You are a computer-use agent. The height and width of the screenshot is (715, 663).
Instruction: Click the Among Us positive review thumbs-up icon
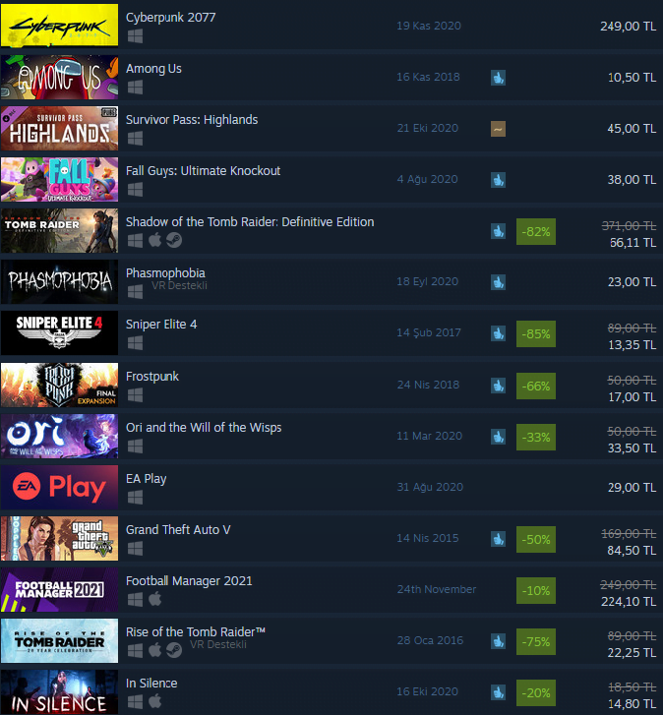(498, 78)
